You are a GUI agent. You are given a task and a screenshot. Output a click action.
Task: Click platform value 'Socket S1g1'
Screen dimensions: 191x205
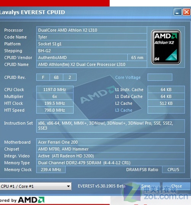91,44
